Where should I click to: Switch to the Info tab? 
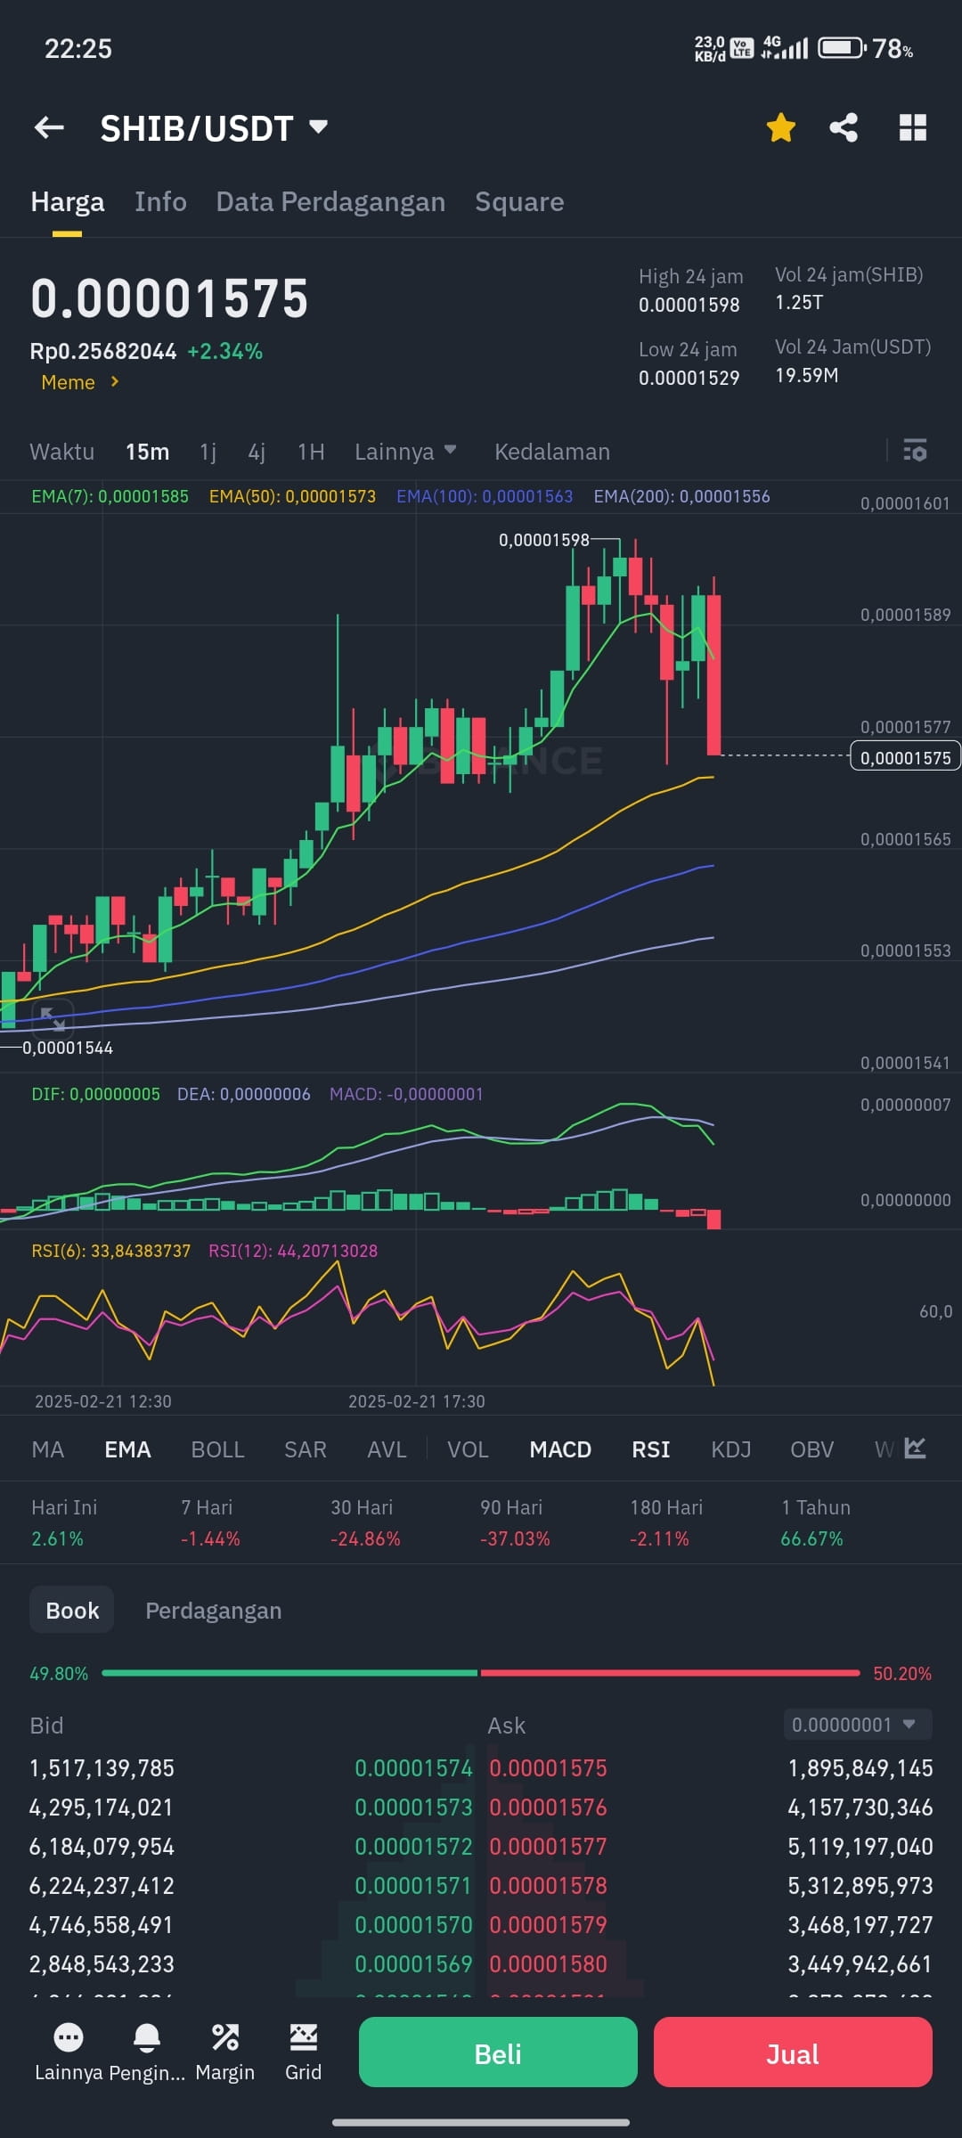coord(160,202)
